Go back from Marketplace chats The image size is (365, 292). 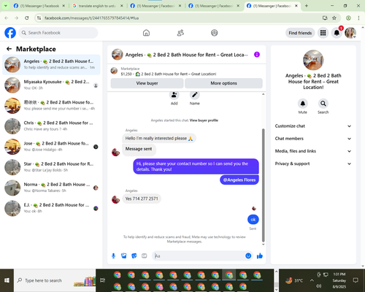[9, 49]
